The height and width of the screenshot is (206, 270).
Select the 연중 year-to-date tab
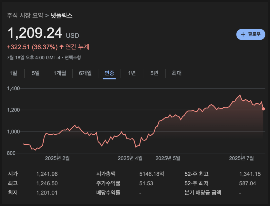point(109,73)
